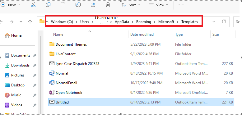Select the Normal Word template
Screen dimensions: 242x115
pyautogui.click(x=62, y=73)
